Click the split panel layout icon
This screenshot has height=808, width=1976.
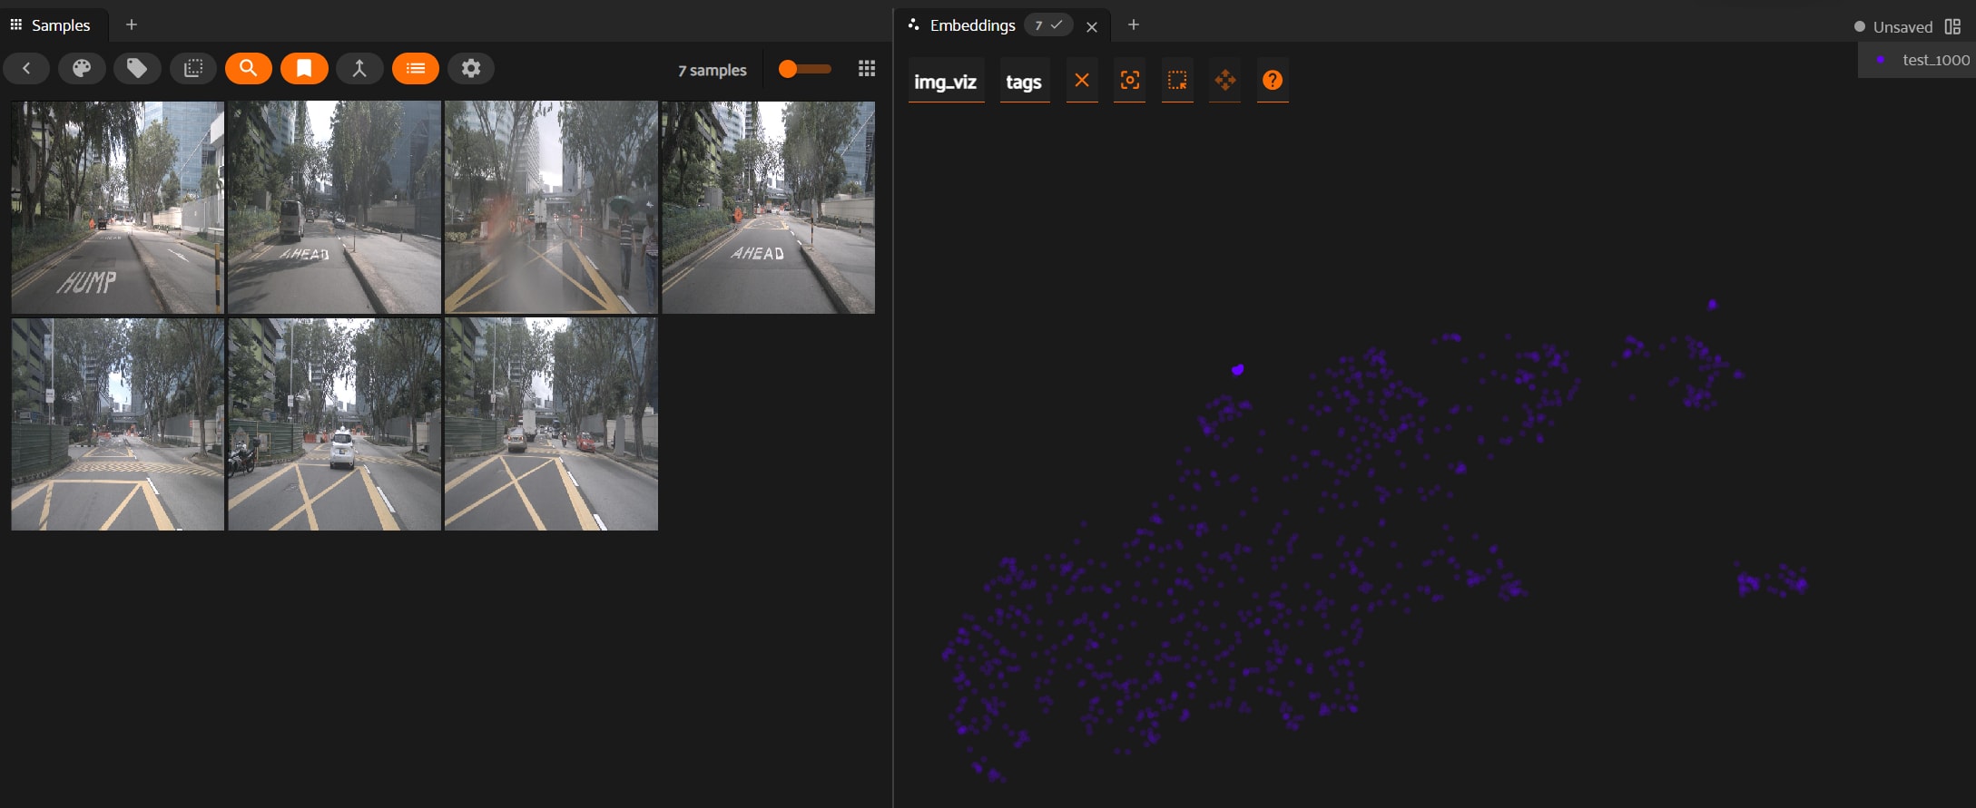click(x=1953, y=26)
